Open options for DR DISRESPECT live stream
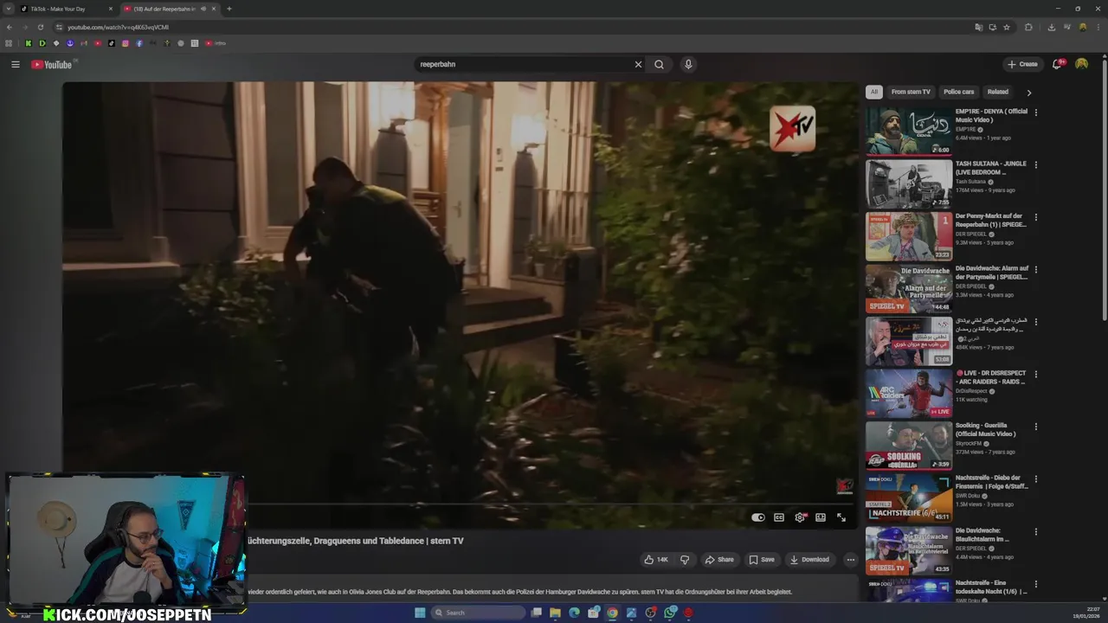Image resolution: width=1108 pixels, height=623 pixels. point(1035,374)
